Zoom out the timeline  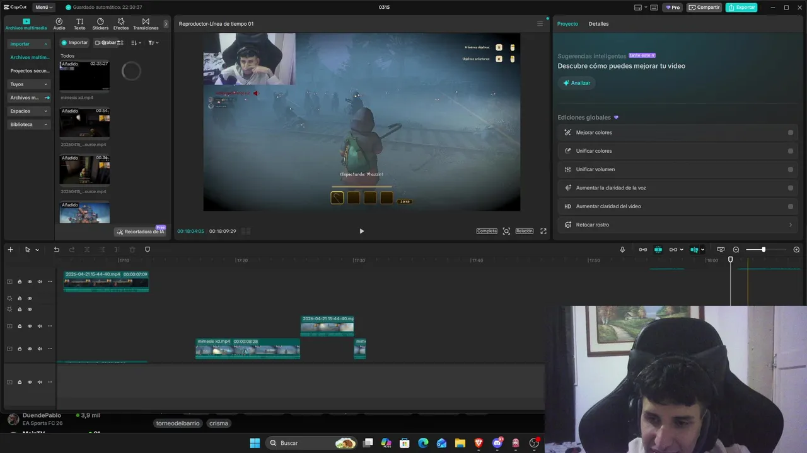(x=736, y=250)
